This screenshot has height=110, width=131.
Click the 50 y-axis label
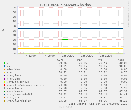[14, 30]
